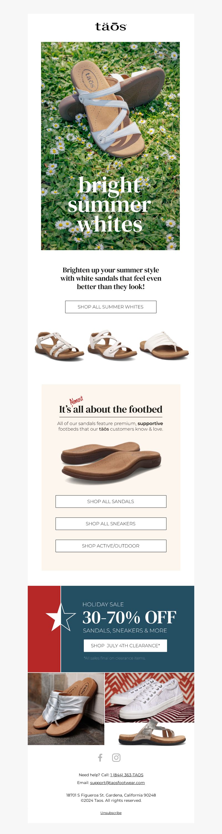Click support@taosfootwear.com email link
This screenshot has height=834, width=222.
click(x=117, y=783)
